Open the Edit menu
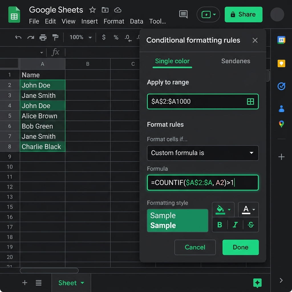This screenshot has width=292, height=292. point(50,21)
